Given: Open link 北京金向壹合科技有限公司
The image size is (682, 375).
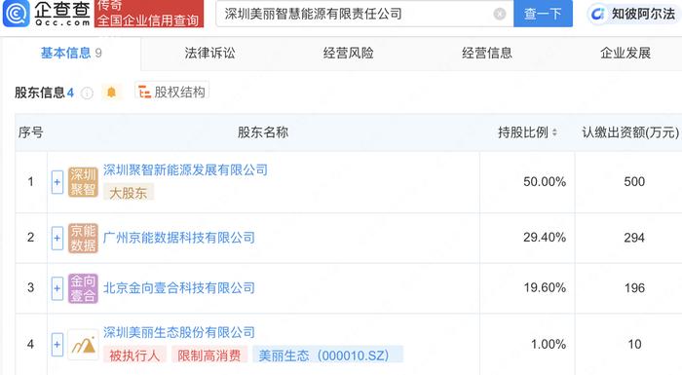Looking at the screenshot, I should click(178, 288).
